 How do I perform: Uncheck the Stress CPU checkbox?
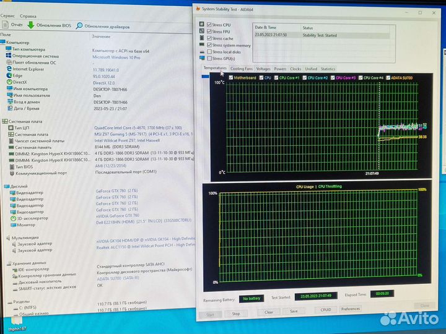pyautogui.click(x=209, y=25)
